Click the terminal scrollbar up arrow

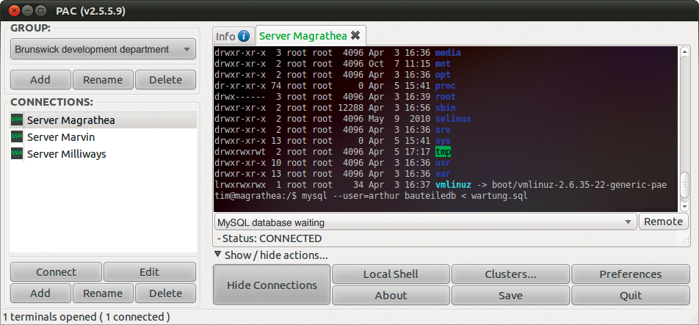click(x=684, y=51)
